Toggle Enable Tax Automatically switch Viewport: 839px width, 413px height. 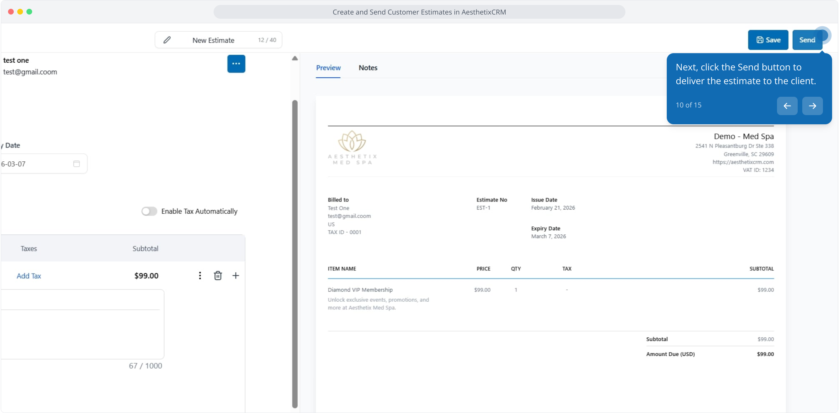coord(149,211)
